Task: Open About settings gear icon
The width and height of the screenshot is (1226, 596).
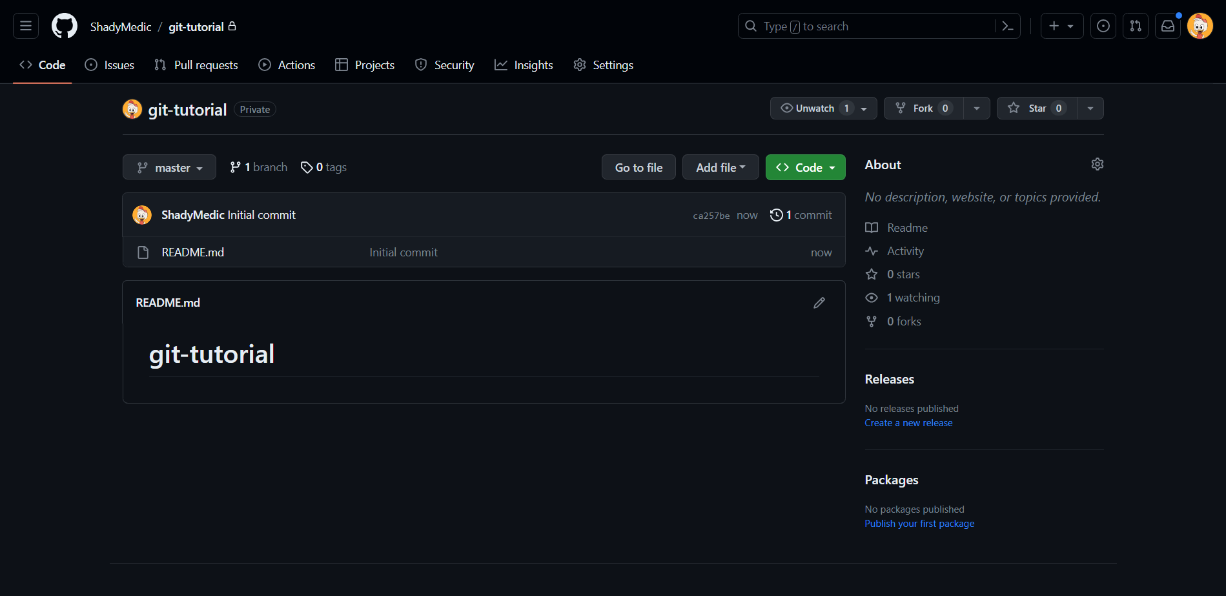Action: 1097,165
